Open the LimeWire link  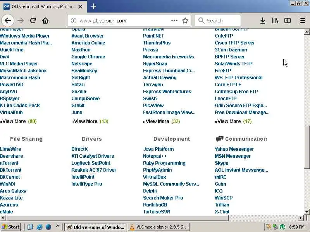10,149
